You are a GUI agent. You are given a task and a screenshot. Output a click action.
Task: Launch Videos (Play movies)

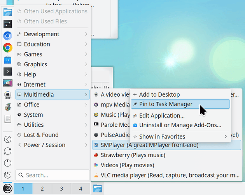[166, 165]
